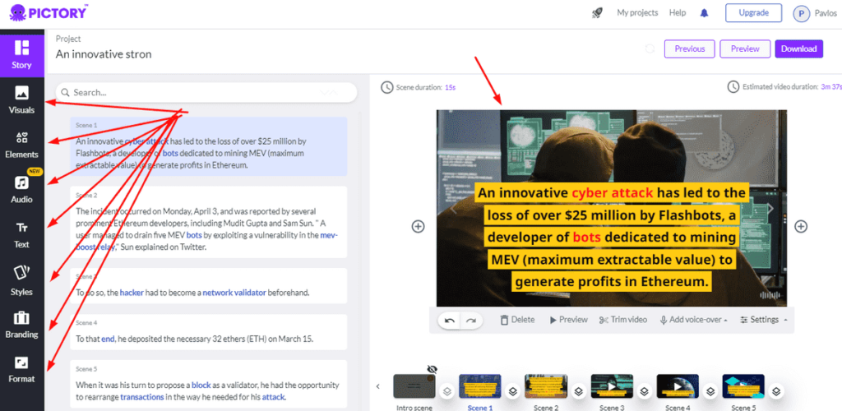The height and width of the screenshot is (411, 842).
Task: Click project title 'An innovative stron'
Action: click(104, 54)
